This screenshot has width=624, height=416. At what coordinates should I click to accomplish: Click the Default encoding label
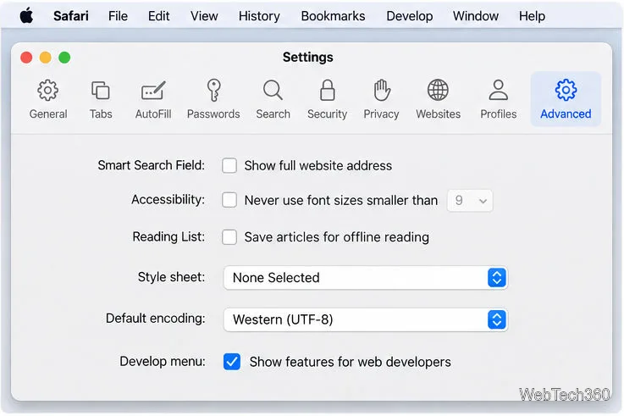coord(155,318)
